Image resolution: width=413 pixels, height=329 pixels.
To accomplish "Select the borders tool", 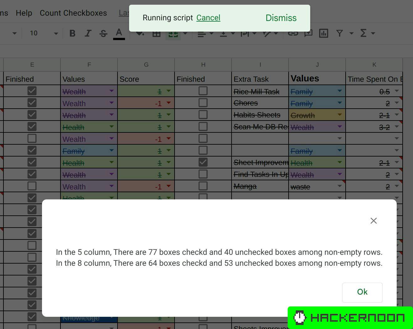I will click(x=156, y=33).
